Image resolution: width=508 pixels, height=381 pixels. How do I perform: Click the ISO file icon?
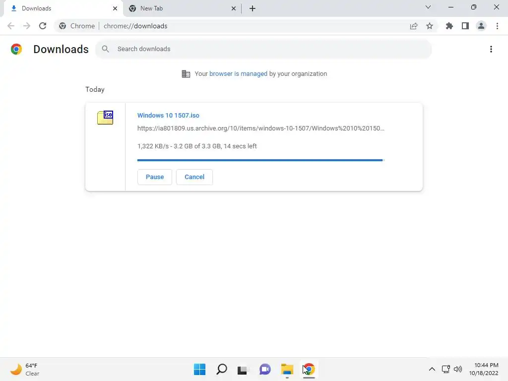tap(105, 117)
